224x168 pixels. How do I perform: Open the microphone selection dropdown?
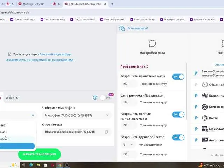point(77,115)
